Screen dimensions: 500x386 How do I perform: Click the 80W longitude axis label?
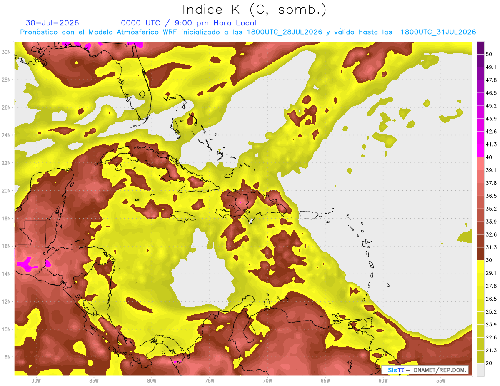[x=152, y=381]
